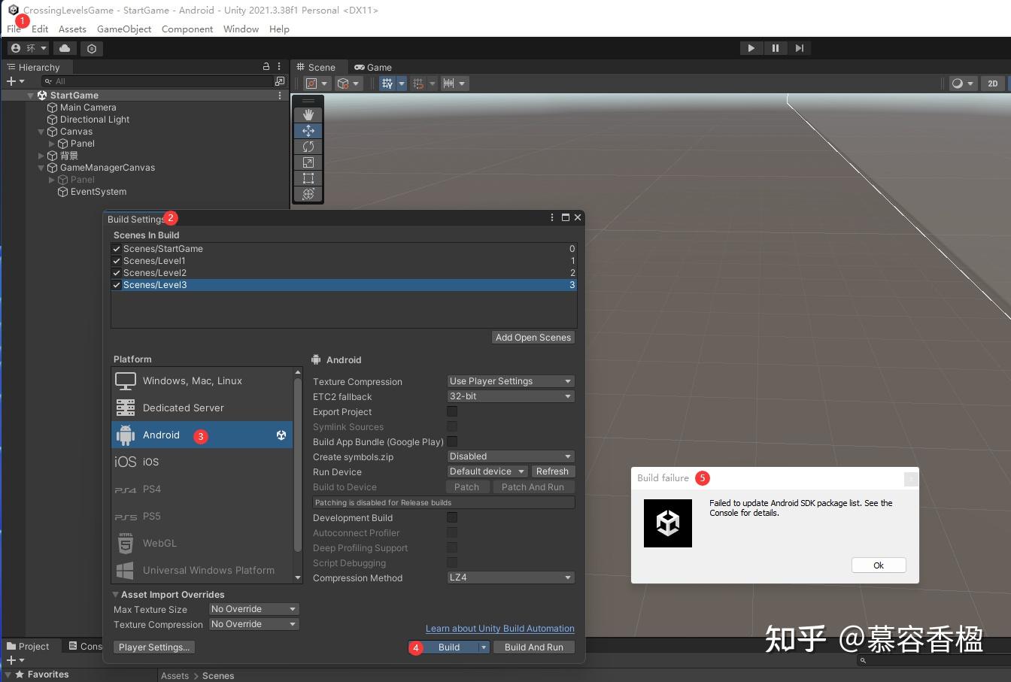This screenshot has height=682, width=1011.
Task: Uncheck Scenes/Level2 in Scenes In Build
Action: 116,272
